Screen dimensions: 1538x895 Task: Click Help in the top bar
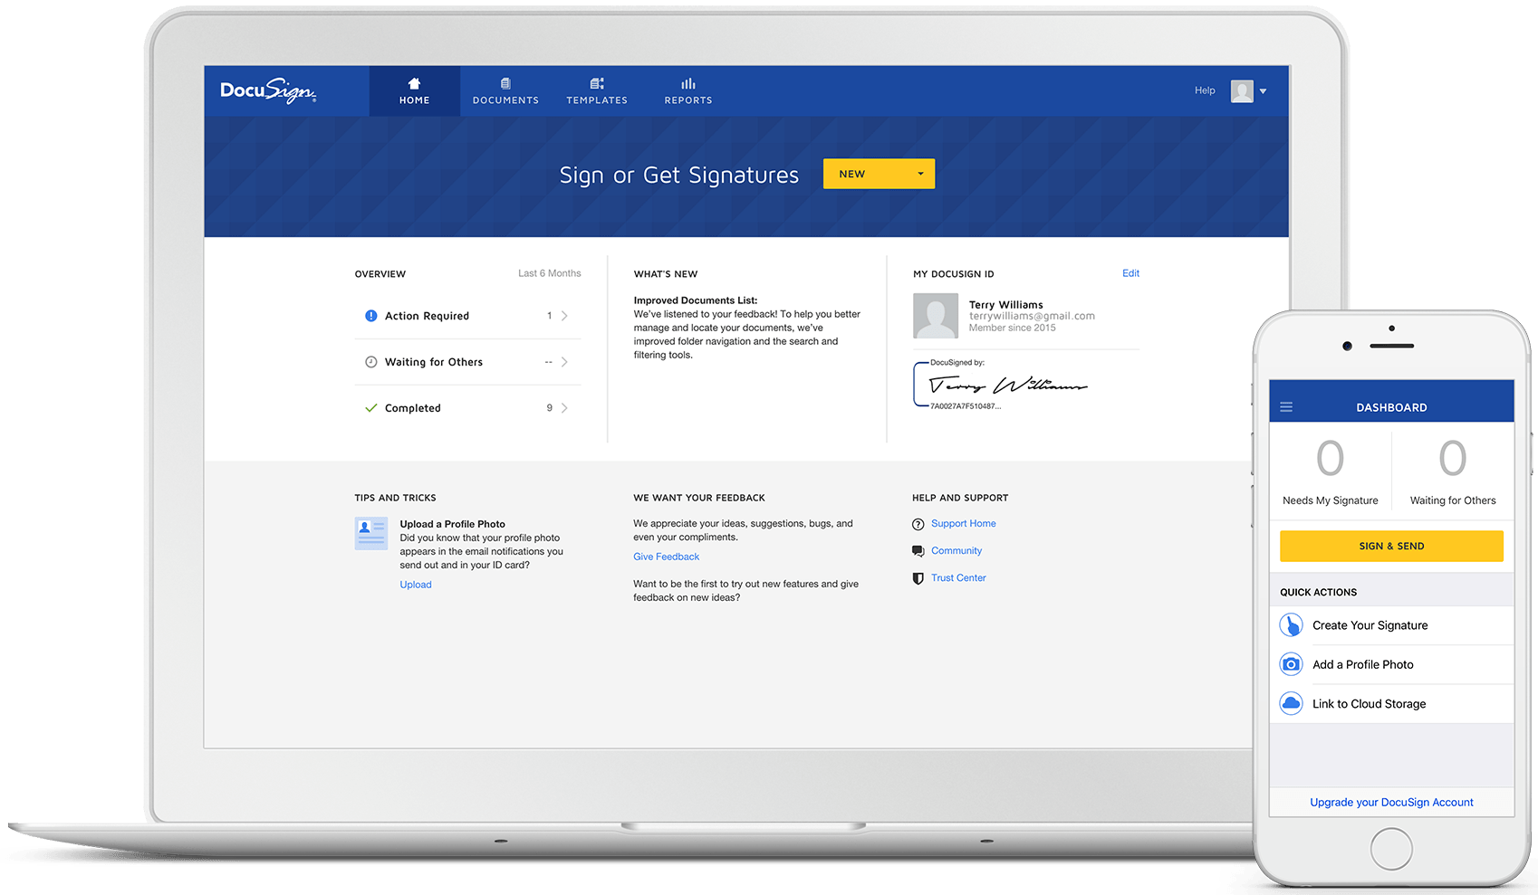coord(1205,90)
